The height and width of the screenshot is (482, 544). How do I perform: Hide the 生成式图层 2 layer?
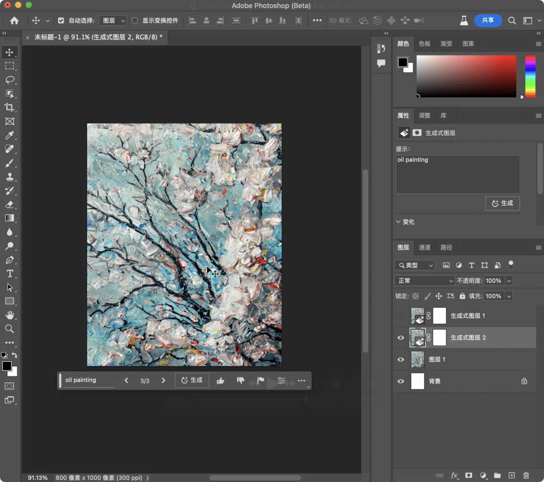click(401, 337)
